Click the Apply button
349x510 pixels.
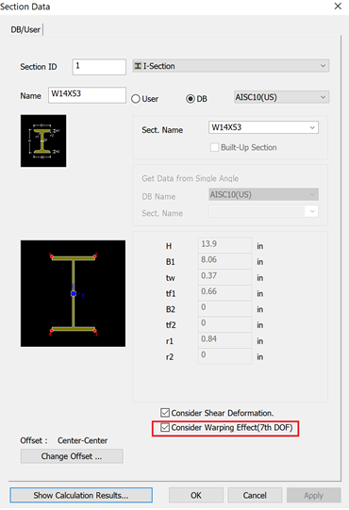coord(313,495)
